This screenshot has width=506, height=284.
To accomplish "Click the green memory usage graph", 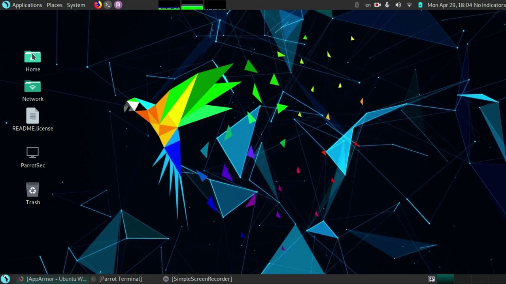I will pyautogui.click(x=192, y=5).
